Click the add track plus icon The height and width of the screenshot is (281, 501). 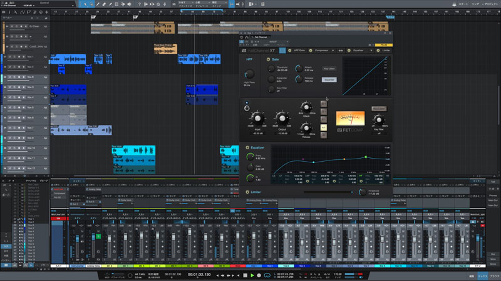(x=46, y=12)
